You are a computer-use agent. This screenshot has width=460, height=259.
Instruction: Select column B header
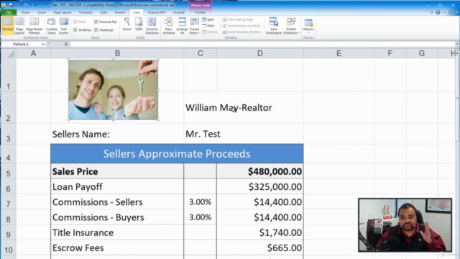pos(117,53)
